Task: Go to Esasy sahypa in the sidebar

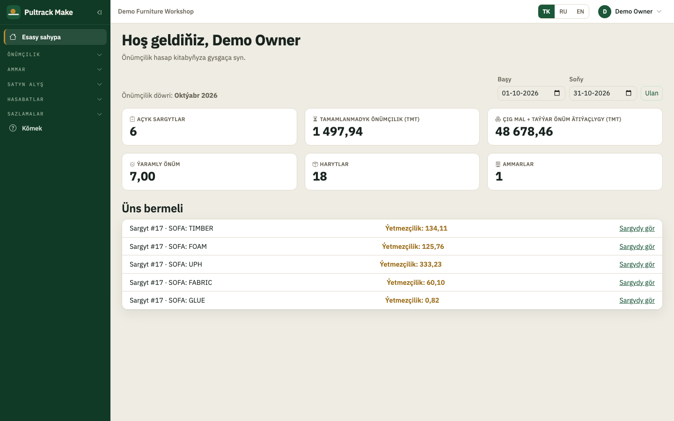Action: coord(55,37)
